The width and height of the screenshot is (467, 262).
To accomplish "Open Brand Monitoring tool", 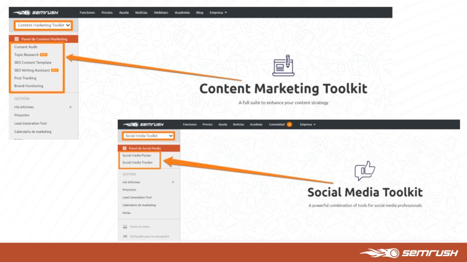I will click(29, 86).
